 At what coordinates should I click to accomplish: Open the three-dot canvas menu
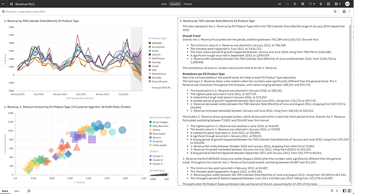[350, 12]
